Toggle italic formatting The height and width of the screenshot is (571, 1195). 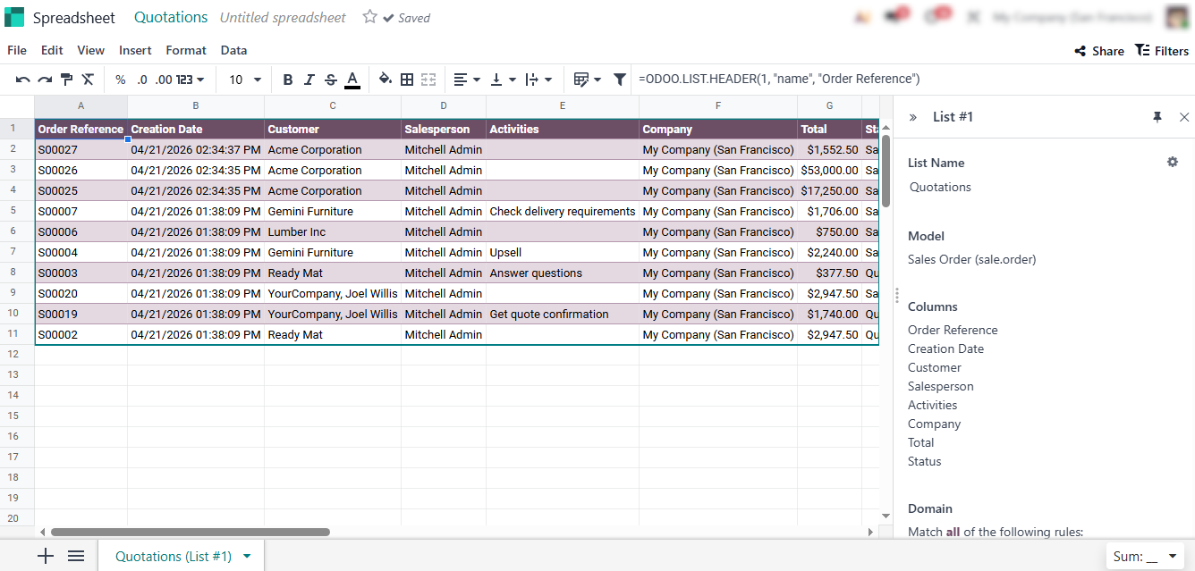tap(309, 80)
